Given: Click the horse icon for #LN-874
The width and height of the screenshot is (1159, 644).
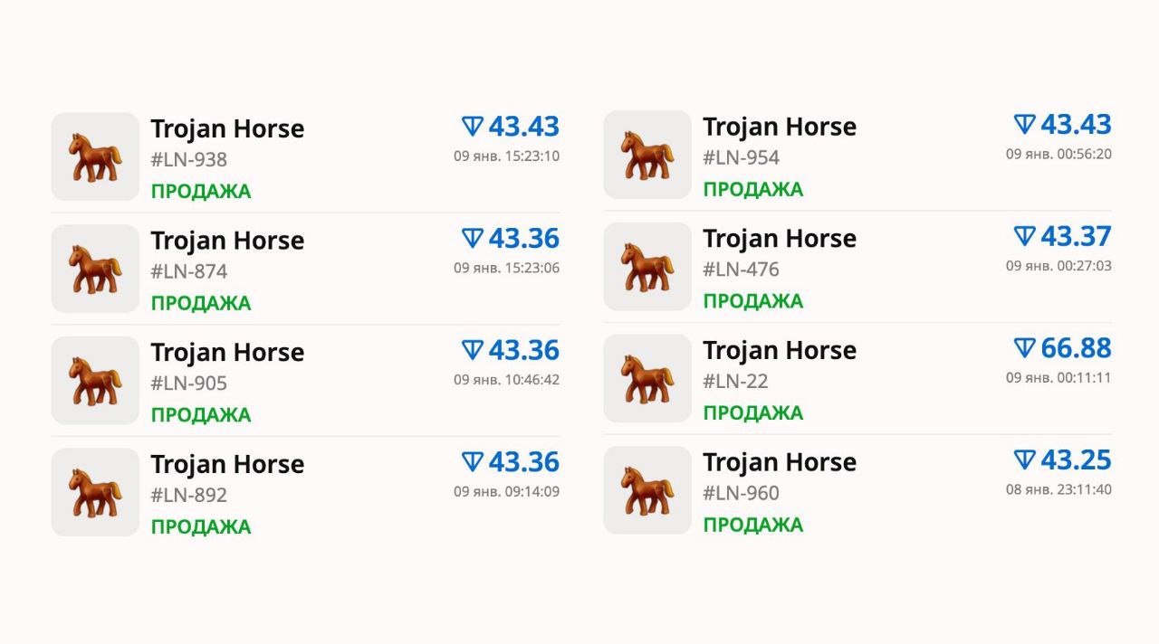Looking at the screenshot, I should coord(95,269).
